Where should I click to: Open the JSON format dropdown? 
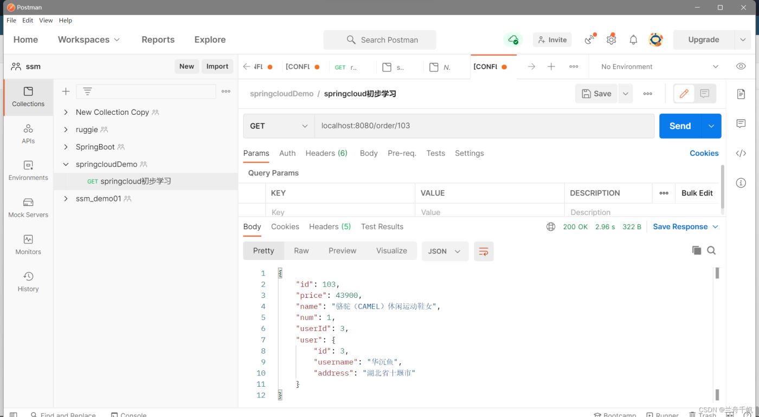pos(445,251)
